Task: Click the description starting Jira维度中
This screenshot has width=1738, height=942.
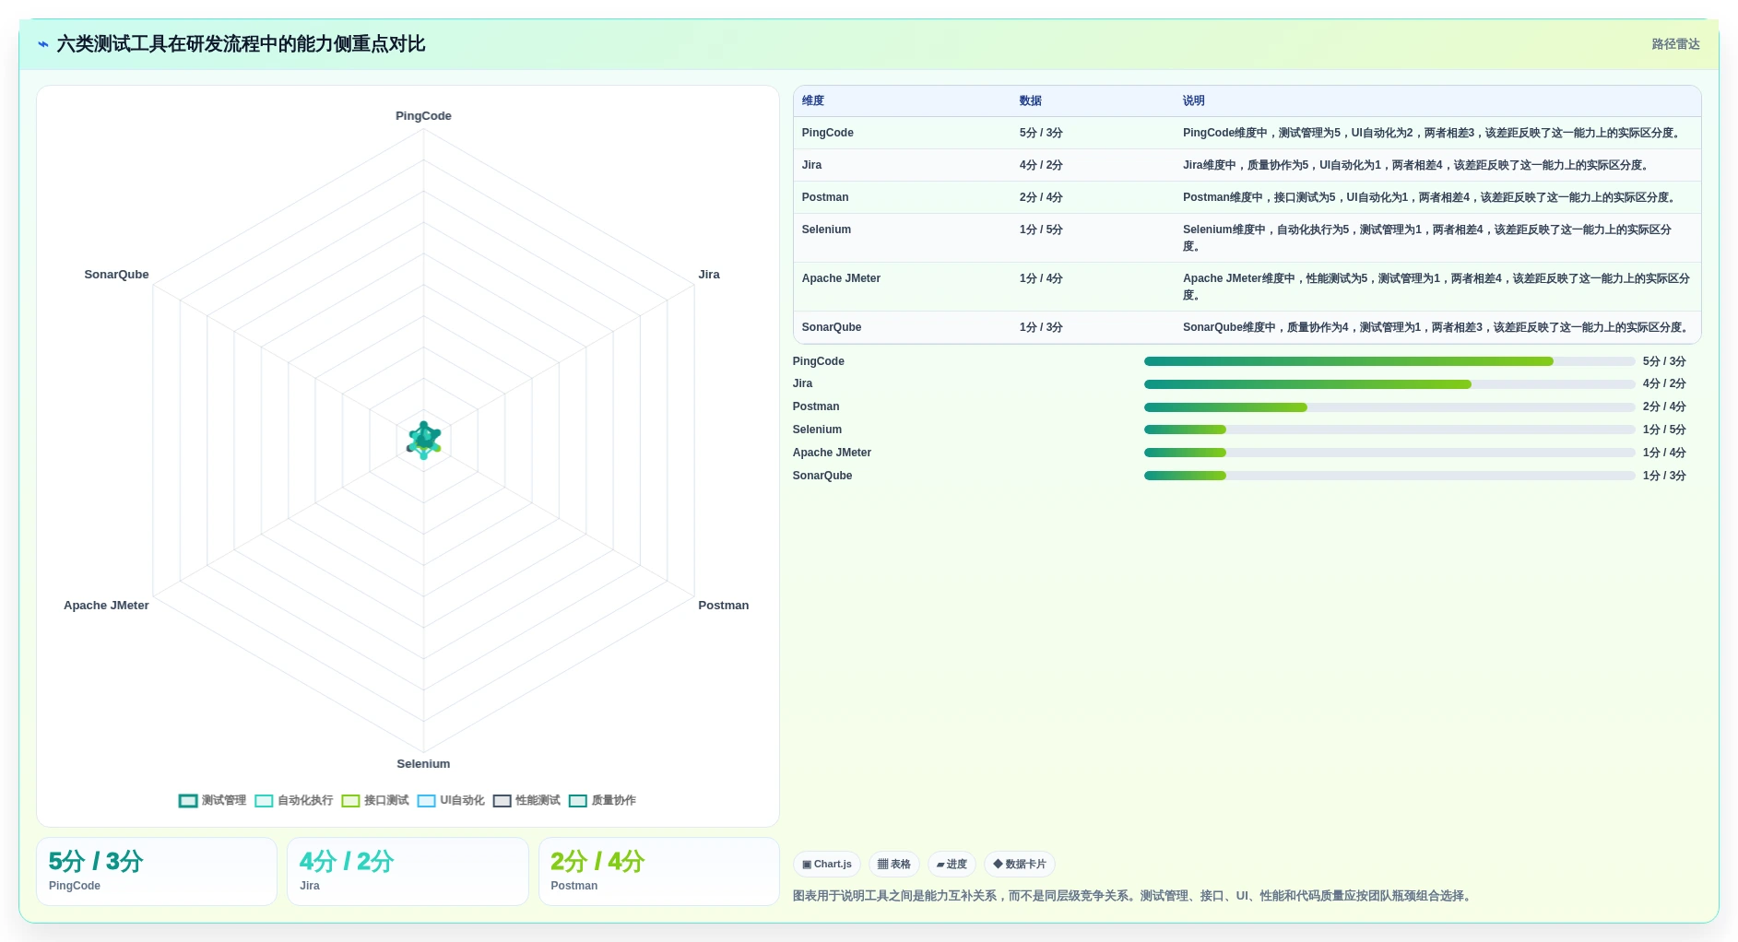Action: [1418, 165]
